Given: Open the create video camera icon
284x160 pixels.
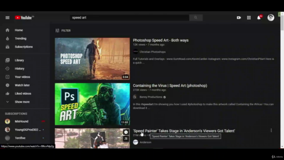Looking at the screenshot, I should [x=239, y=18].
